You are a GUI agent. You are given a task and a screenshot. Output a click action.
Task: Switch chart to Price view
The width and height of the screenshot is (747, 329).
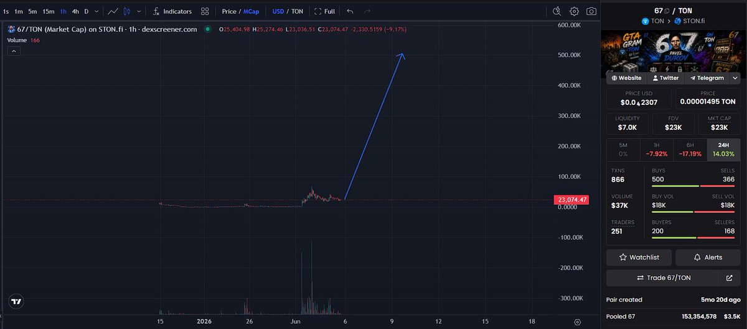229,11
